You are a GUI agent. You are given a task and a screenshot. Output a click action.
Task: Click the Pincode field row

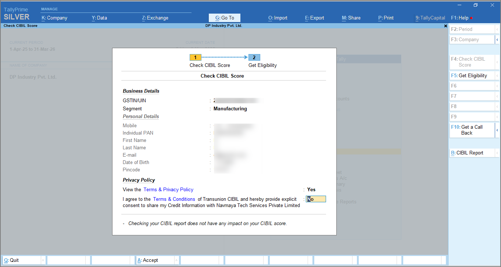pos(191,170)
